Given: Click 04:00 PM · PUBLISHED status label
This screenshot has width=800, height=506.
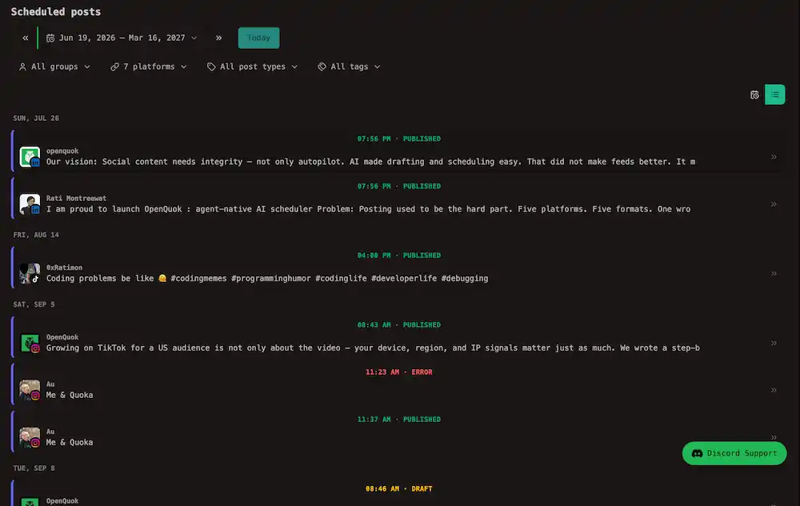Looking at the screenshot, I should point(399,255).
